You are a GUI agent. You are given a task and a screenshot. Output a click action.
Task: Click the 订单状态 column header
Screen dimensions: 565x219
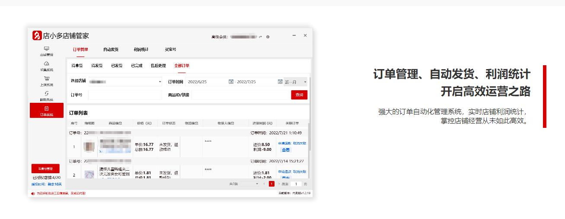[169, 123]
